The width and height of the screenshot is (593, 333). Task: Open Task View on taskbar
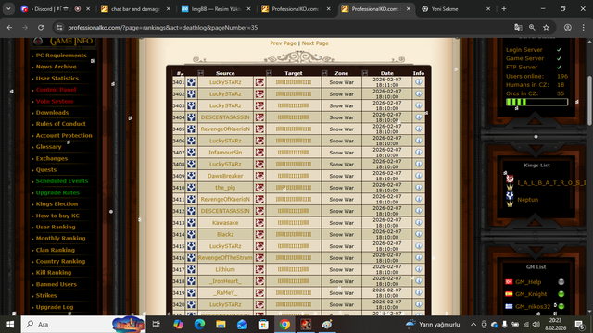156,324
